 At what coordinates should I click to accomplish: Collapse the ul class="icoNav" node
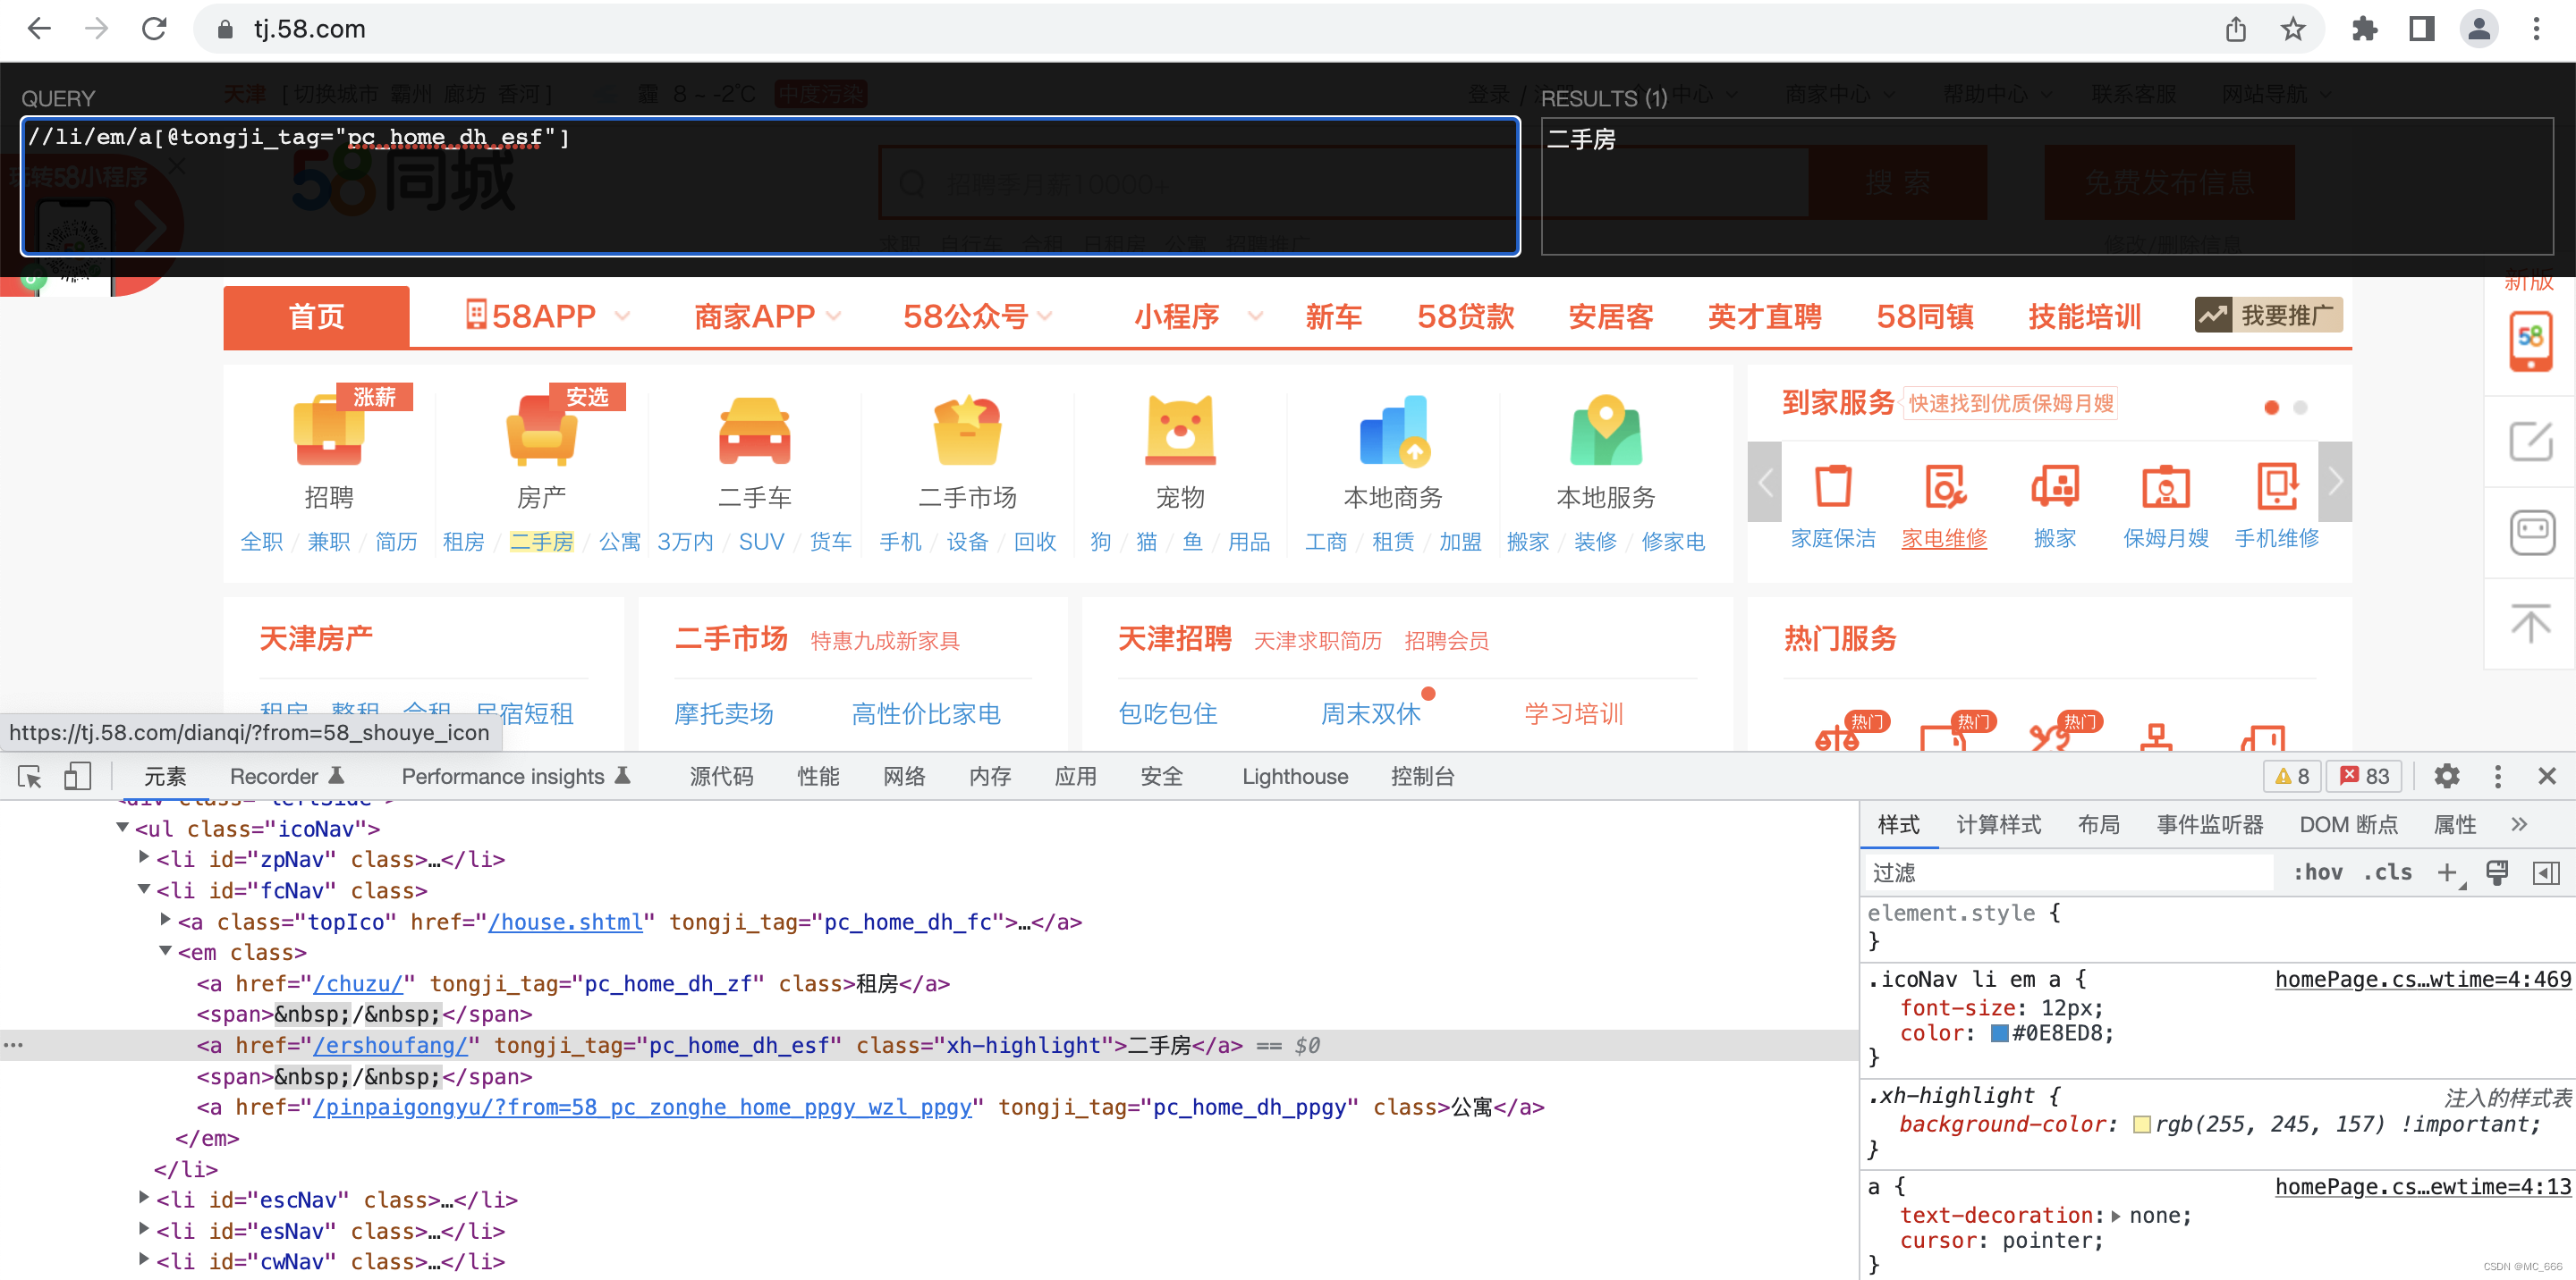pos(122,828)
